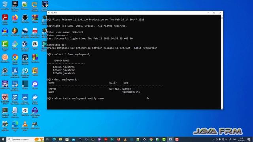The height and width of the screenshot is (142, 253).
Task: Click the 'Enter user-name: c##scott' line
Action: pos(65,32)
